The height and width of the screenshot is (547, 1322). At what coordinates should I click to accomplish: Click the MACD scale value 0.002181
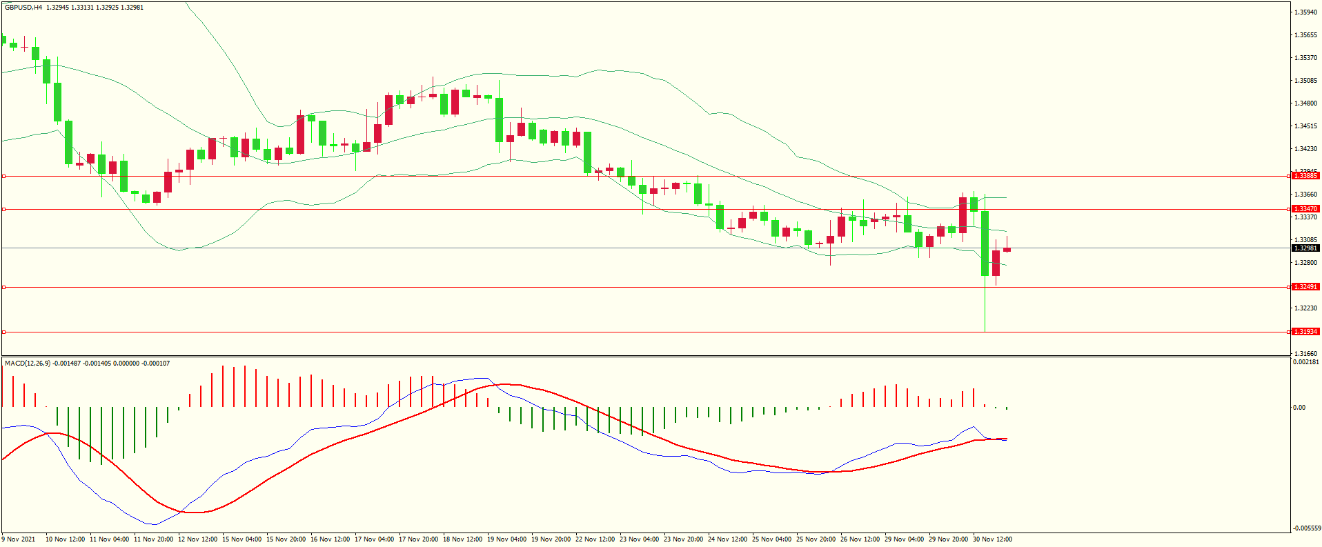(x=1306, y=362)
